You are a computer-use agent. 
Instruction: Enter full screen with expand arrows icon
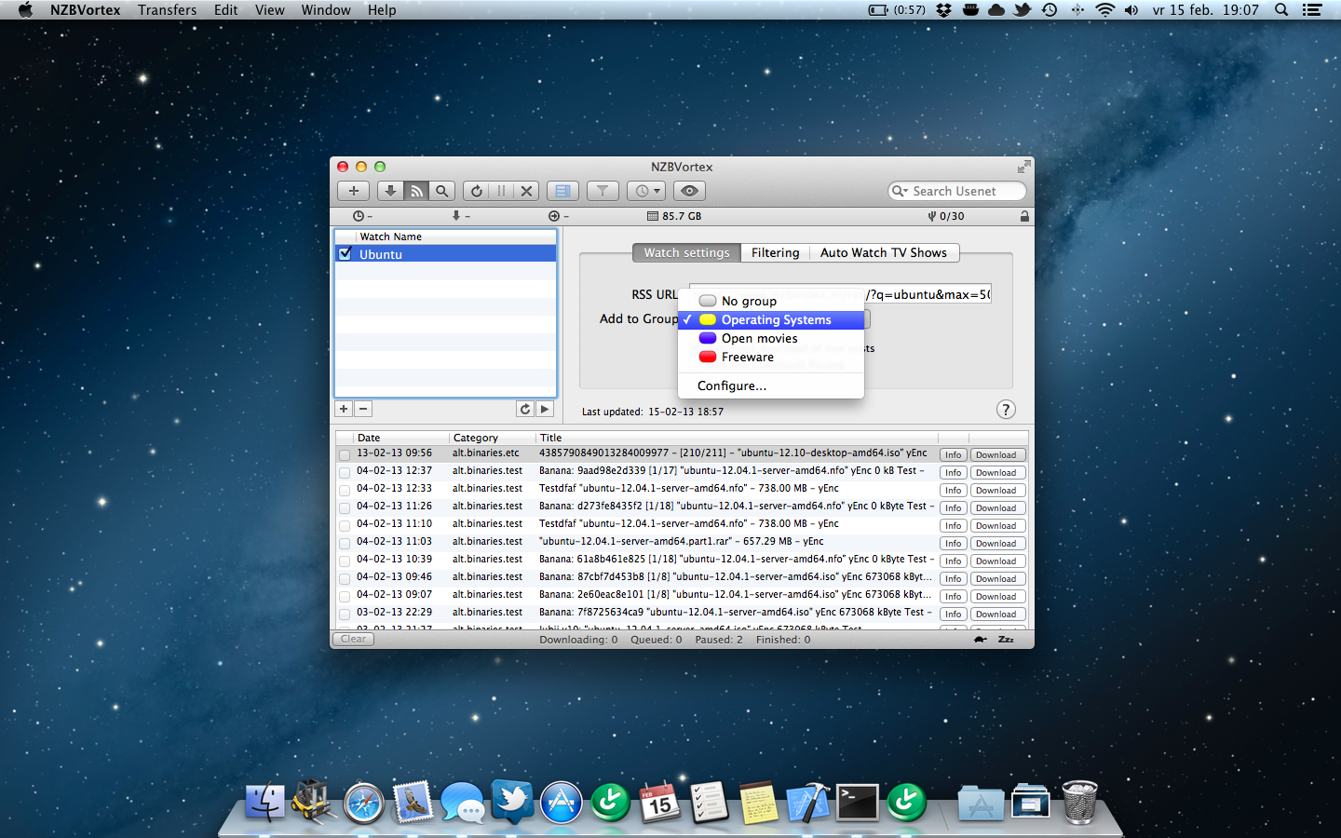(1023, 167)
